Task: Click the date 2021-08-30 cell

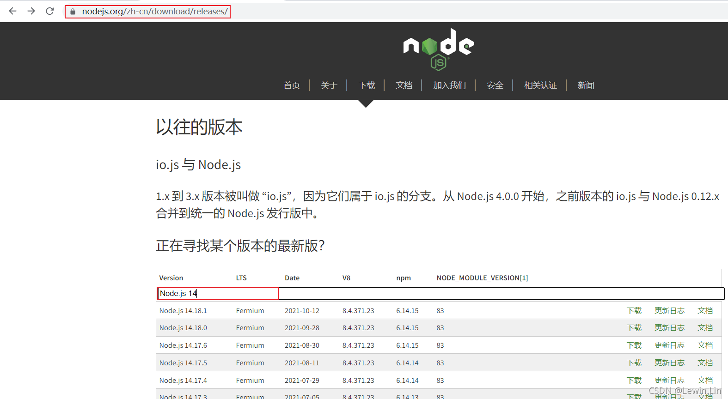Action: coord(302,345)
